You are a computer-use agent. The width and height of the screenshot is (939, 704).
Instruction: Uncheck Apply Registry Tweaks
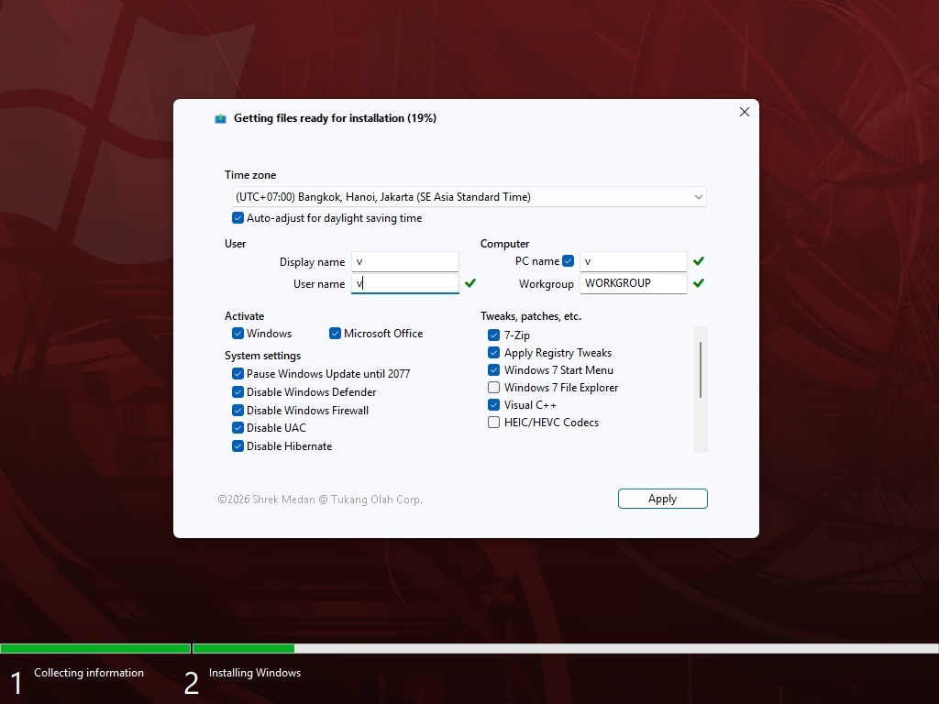point(493,353)
